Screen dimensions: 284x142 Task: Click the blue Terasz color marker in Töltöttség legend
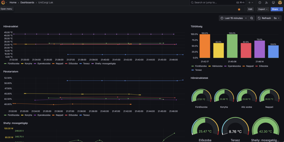(192, 70)
